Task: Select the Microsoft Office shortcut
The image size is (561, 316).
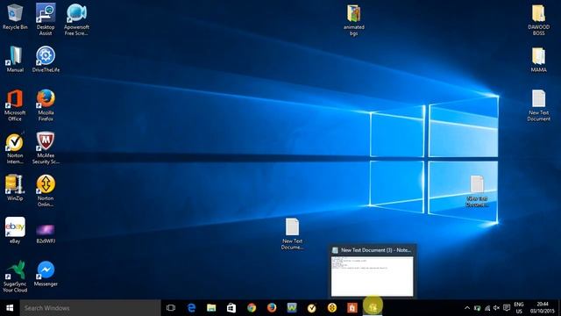Action: 15,105
